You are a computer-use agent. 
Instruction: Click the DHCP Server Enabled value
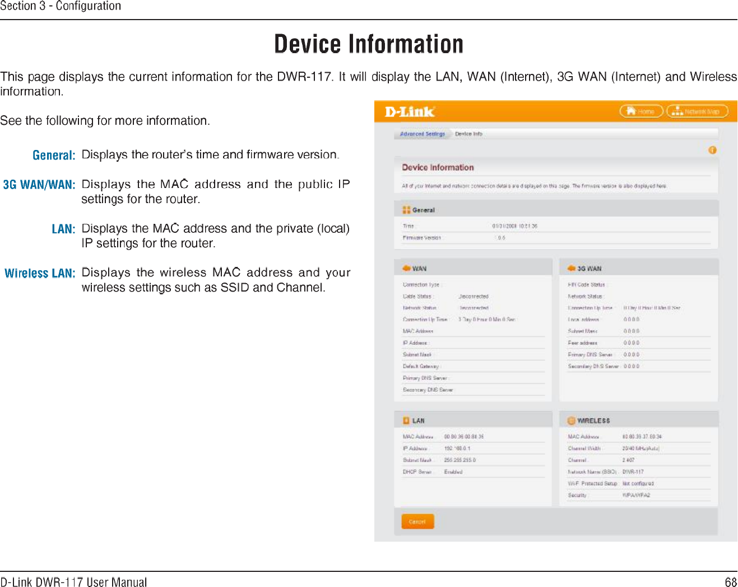pyautogui.click(x=453, y=472)
